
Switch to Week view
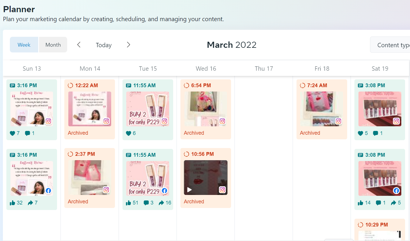tap(24, 45)
